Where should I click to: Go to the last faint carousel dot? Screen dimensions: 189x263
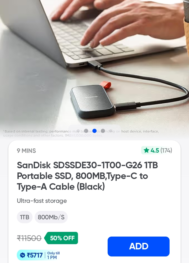(111, 131)
